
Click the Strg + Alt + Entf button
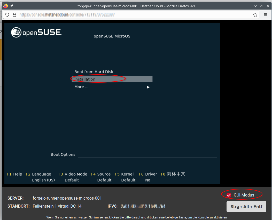tap(246, 207)
